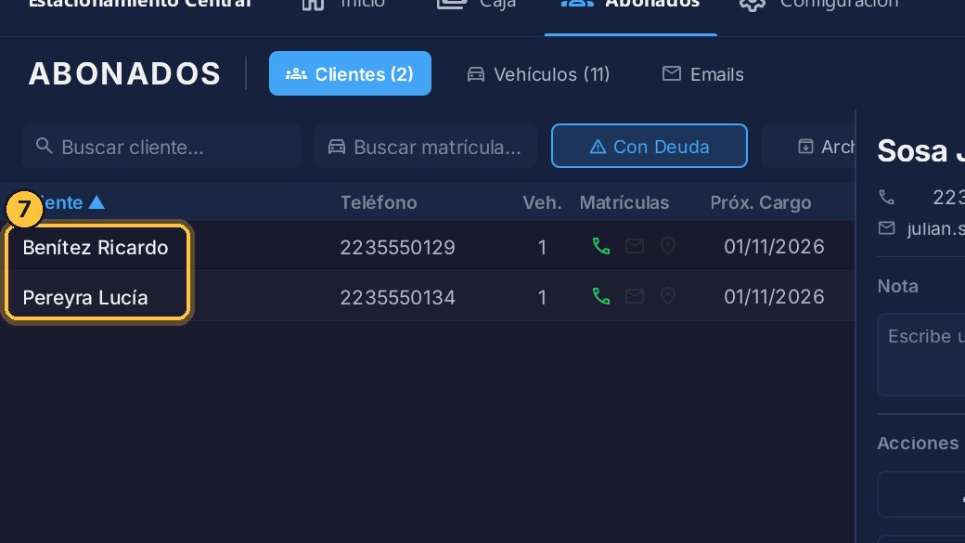Open Caja in top navigation
Screen dimensions: 965x543
(x=476, y=5)
